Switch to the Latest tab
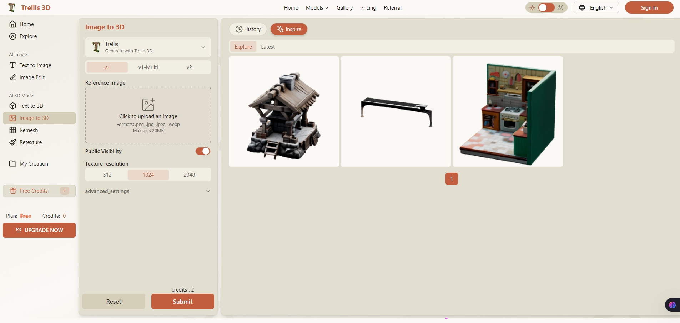Screen dimensions: 680x323 click(x=268, y=47)
